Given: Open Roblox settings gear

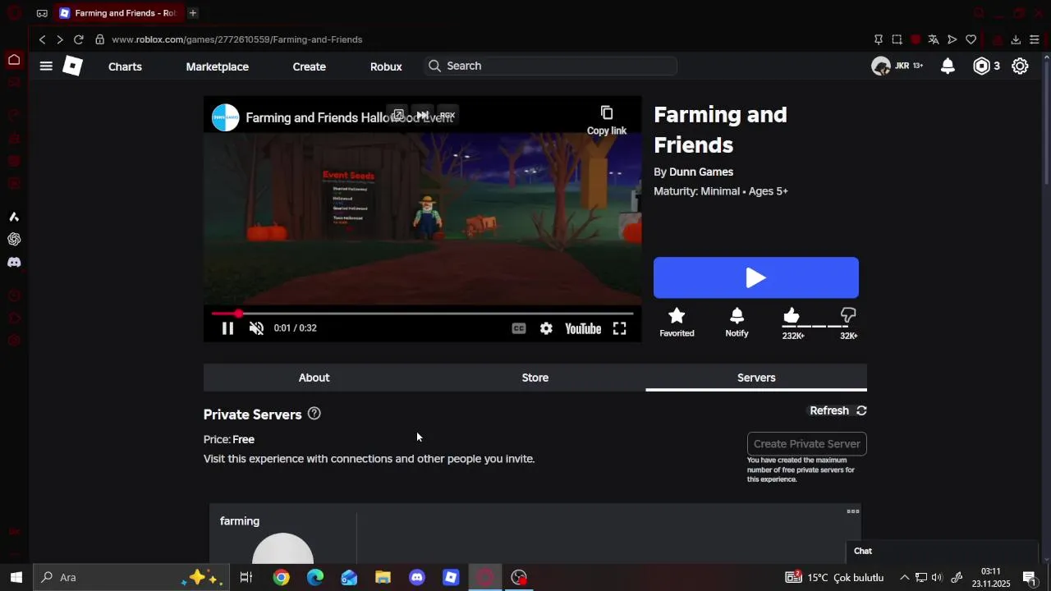Looking at the screenshot, I should 1020,66.
